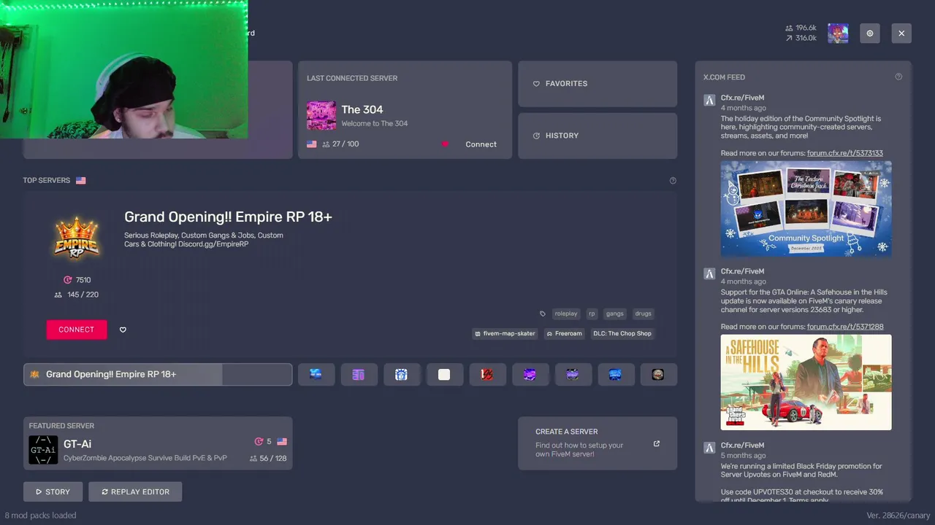Select the blue-winged server icon in carousel
Viewport: 935px width, 525px height.
[x=316, y=374]
